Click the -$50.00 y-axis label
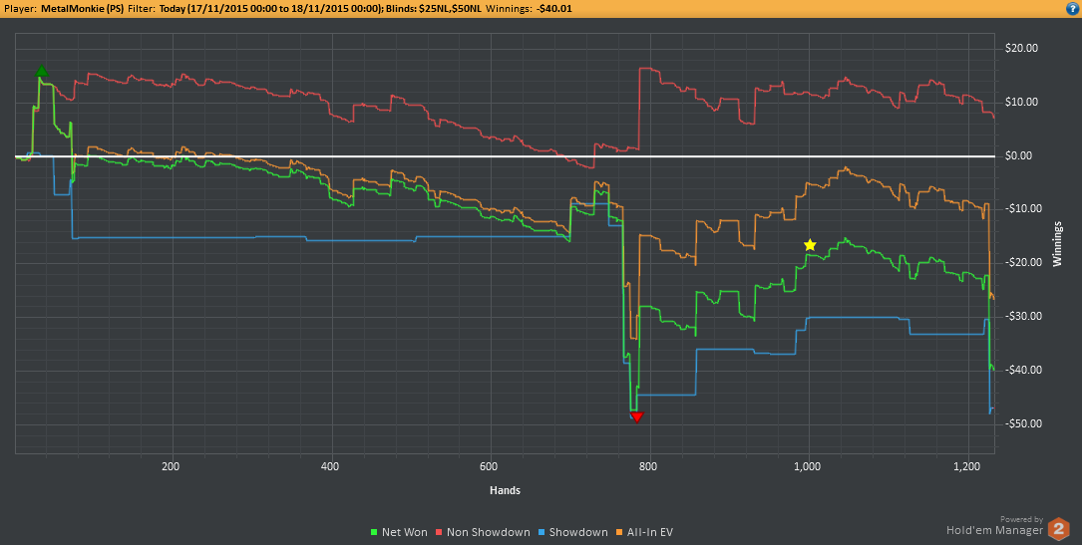The width and height of the screenshot is (1082, 545). pos(1022,423)
